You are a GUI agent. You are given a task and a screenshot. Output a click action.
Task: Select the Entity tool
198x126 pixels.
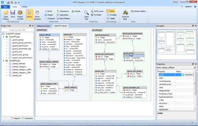(x=49, y=11)
